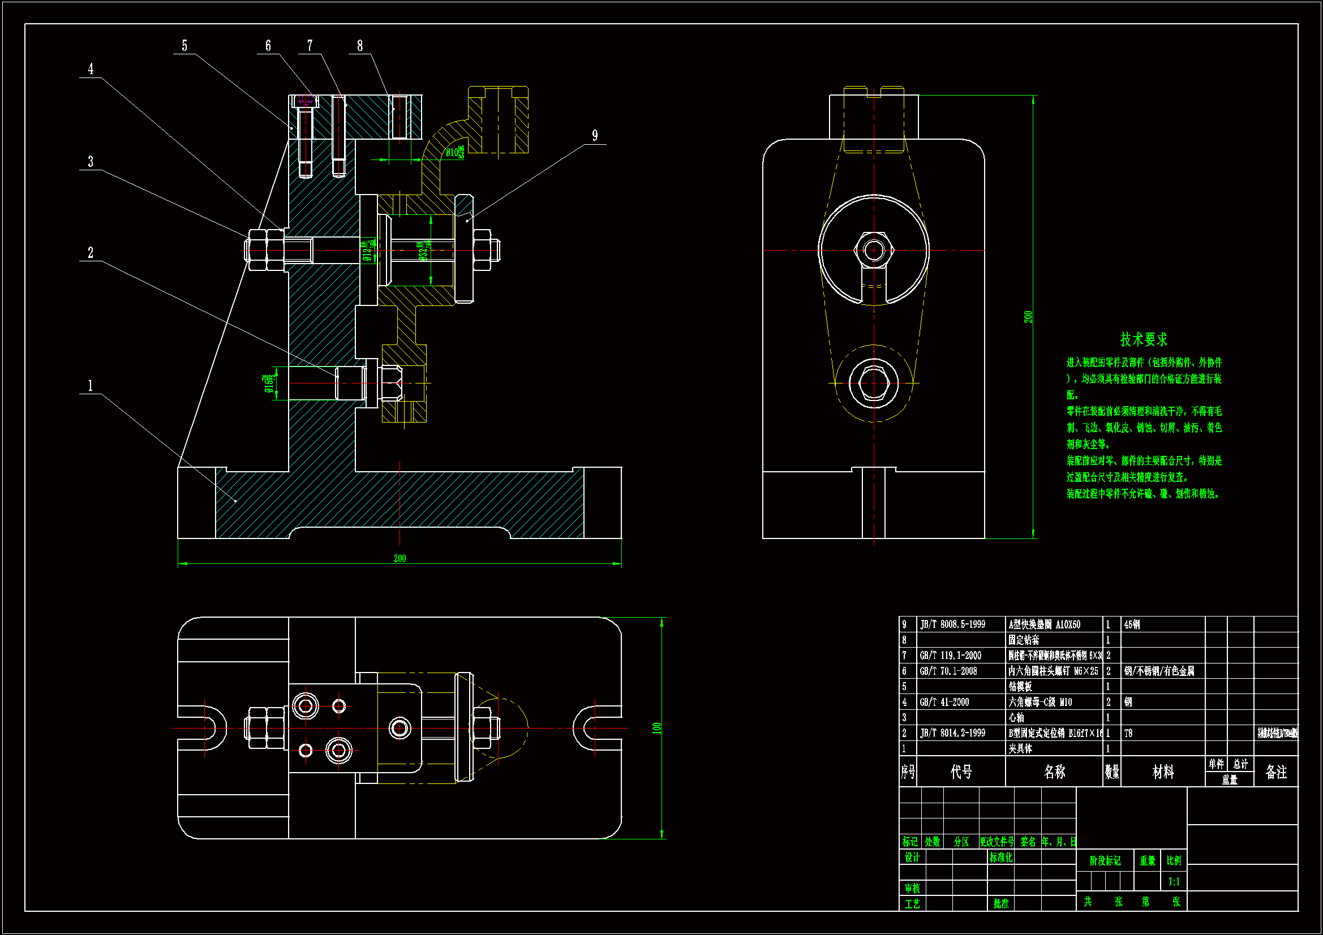
Task: Select the 夹具体 name cell
Action: pos(1020,748)
